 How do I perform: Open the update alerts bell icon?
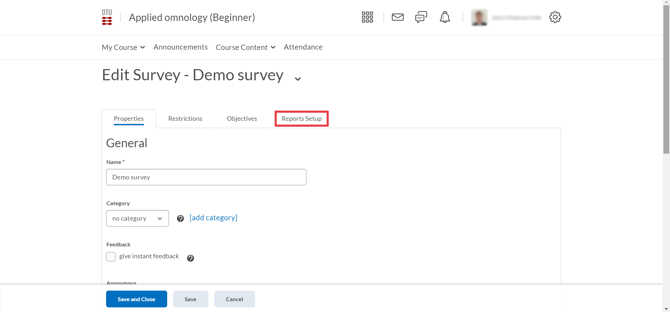(x=445, y=17)
